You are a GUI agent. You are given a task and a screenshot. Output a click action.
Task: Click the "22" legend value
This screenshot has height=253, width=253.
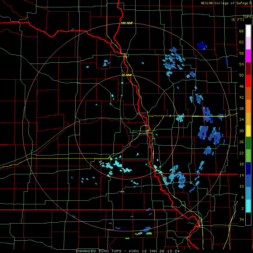[241, 153]
